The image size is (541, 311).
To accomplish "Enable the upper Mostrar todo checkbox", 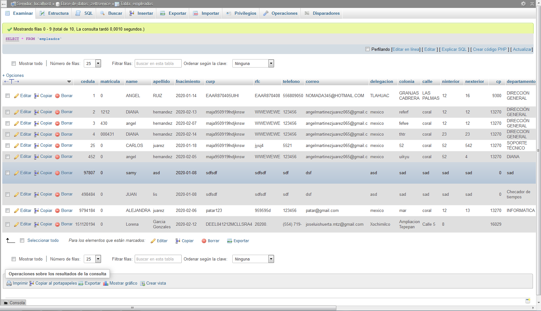I will [14, 64].
